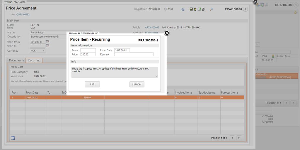Open the Valid from calendar picker
300x150 pixels.
[x=48, y=42]
